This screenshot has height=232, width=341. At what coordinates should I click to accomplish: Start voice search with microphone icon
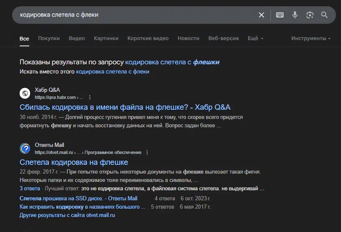(x=295, y=15)
